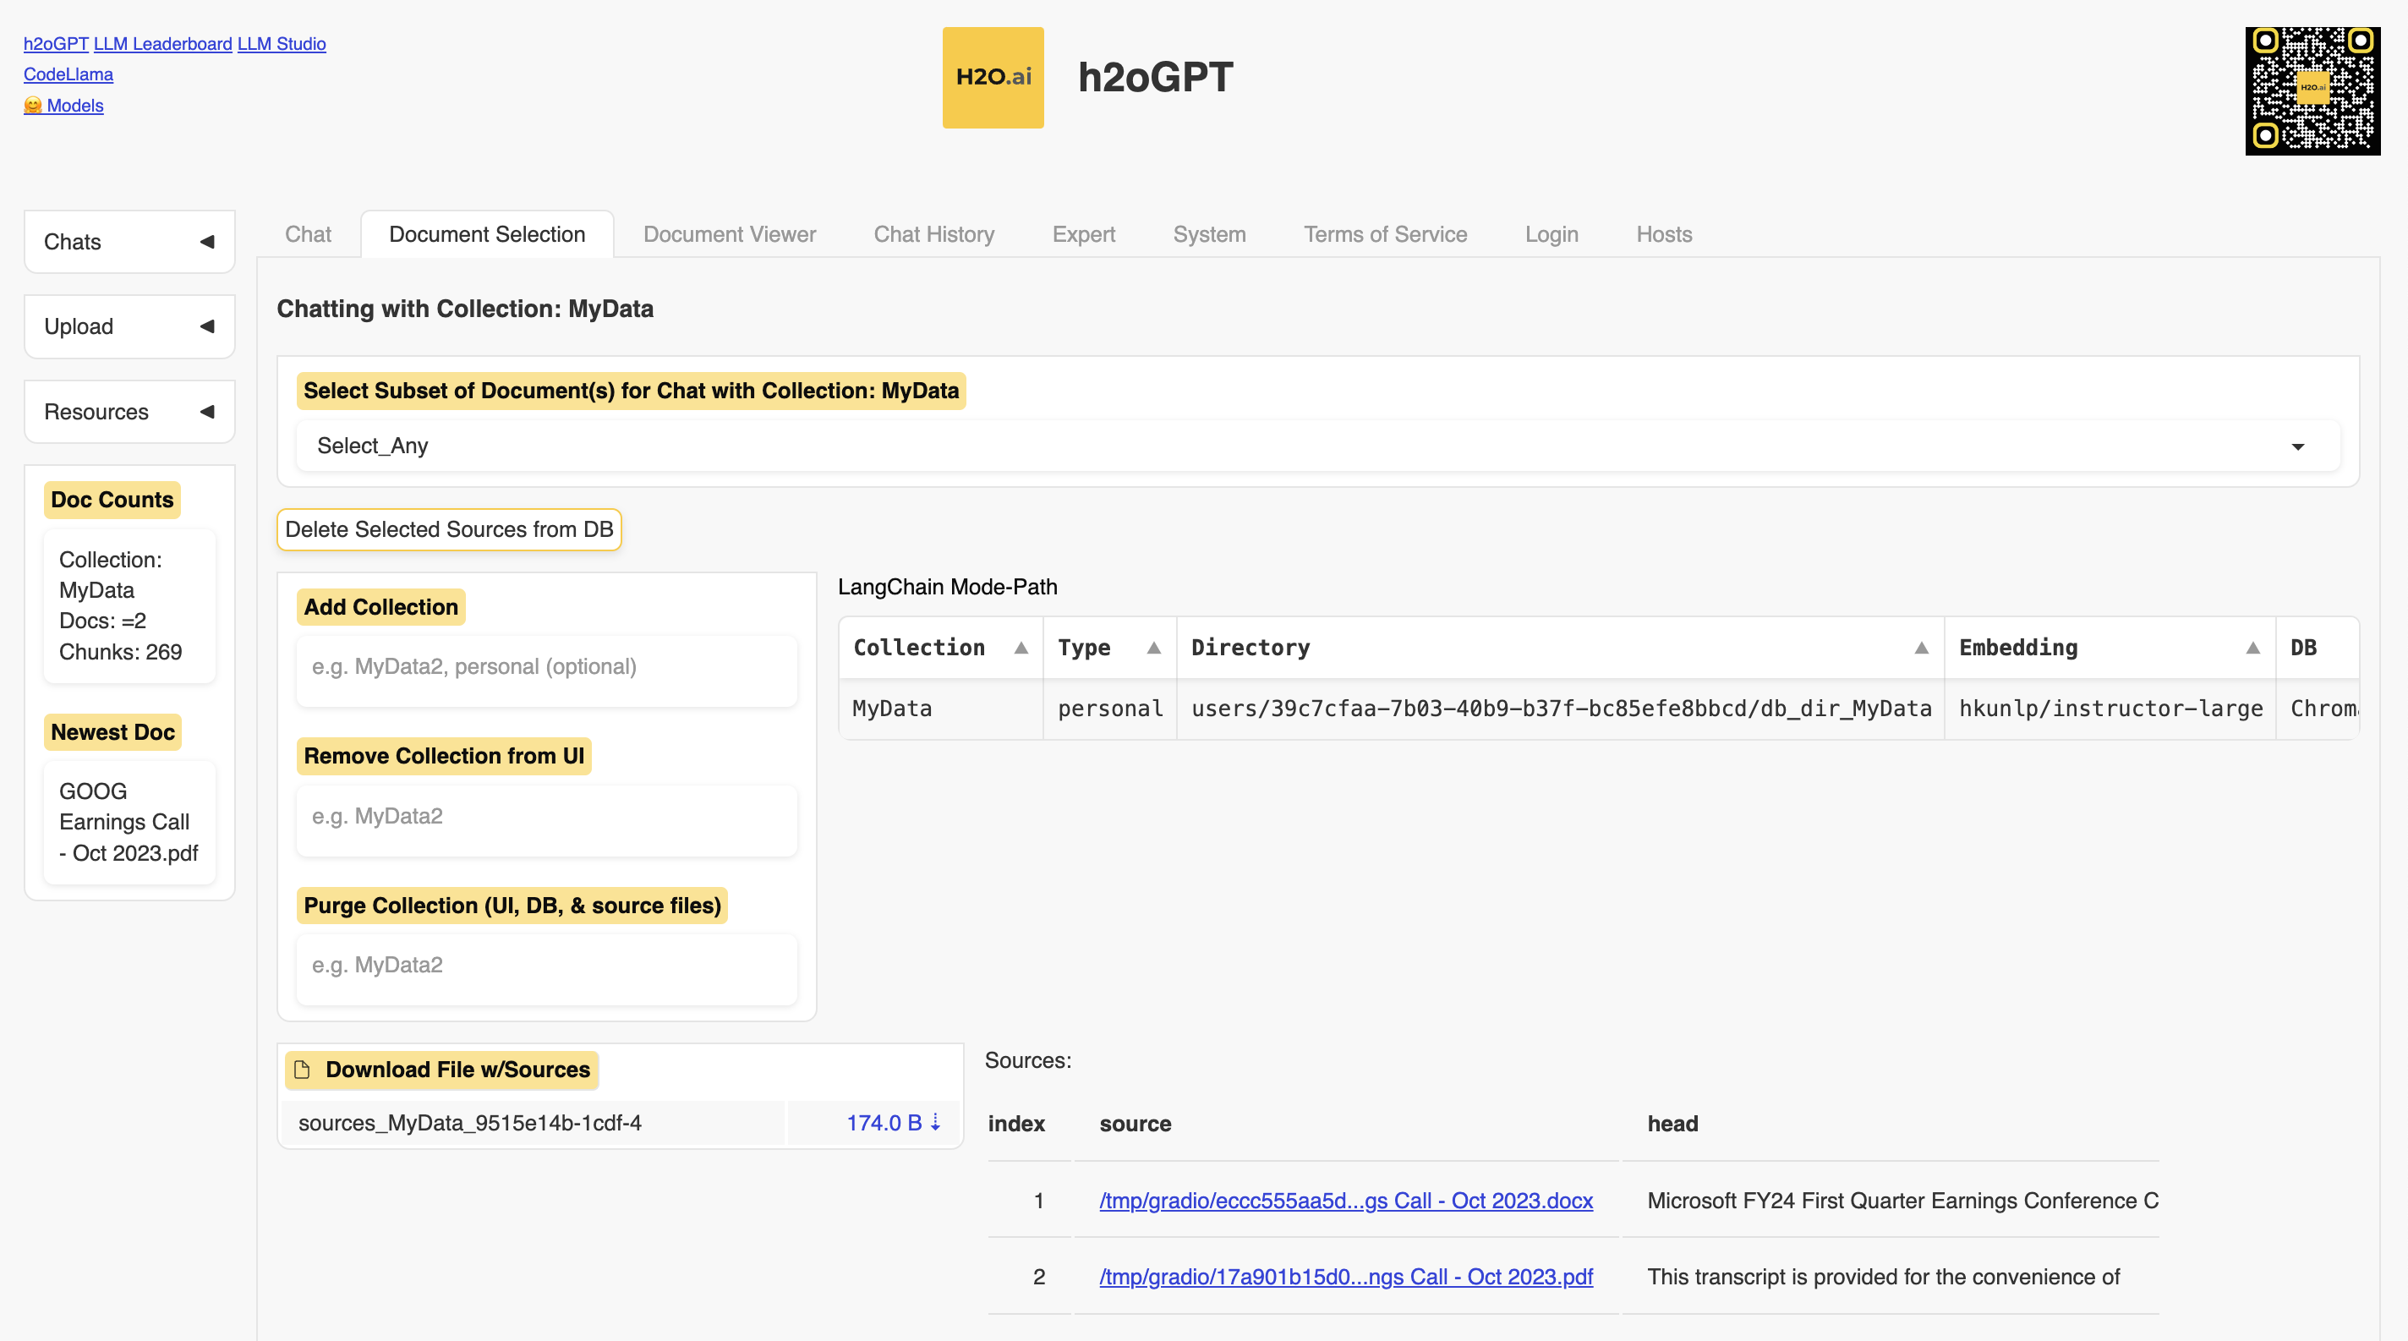The height and width of the screenshot is (1341, 2408).
Task: Click the Doc Counts collection info box
Action: (129, 605)
